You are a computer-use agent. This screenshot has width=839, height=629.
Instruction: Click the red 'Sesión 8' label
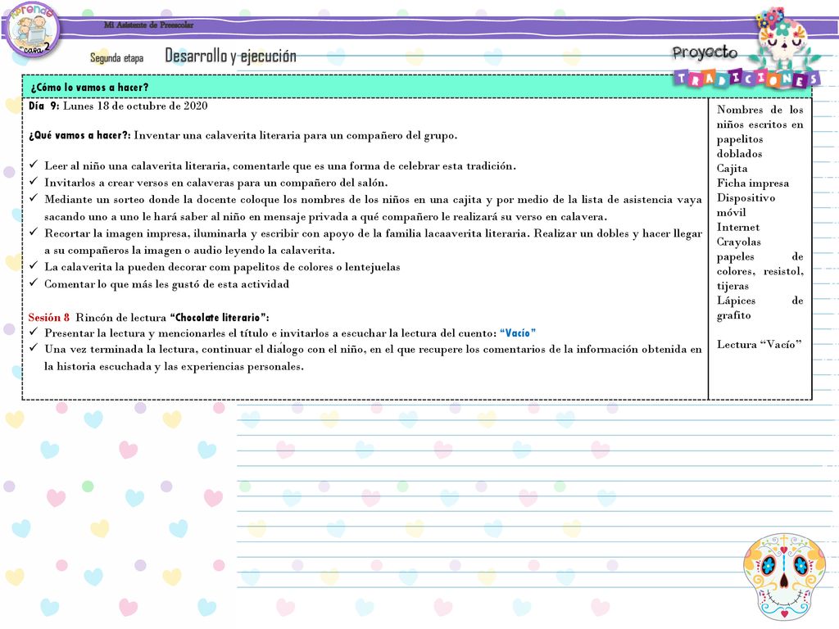[48, 317]
